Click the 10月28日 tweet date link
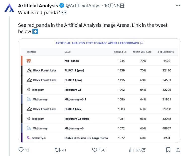The height and width of the screenshot is (156, 185). [x=114, y=6]
